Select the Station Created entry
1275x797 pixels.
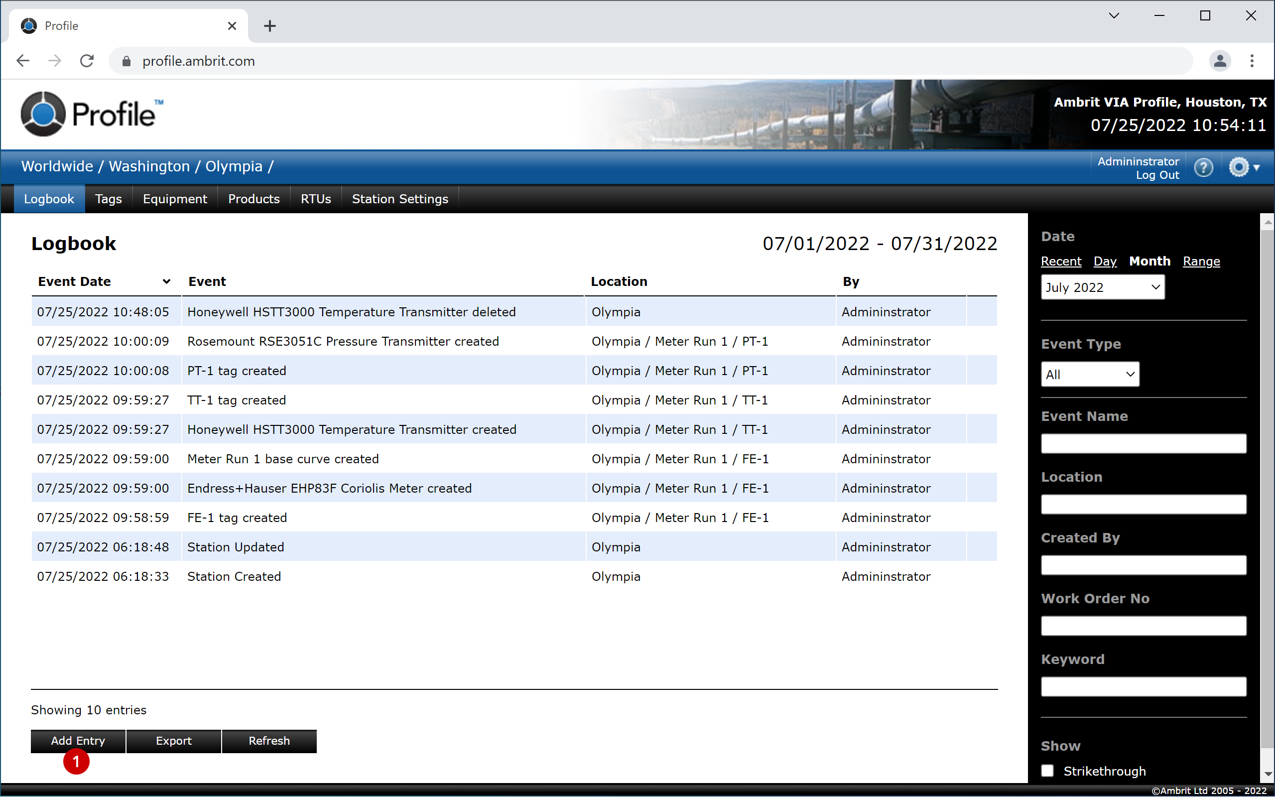[513, 576]
